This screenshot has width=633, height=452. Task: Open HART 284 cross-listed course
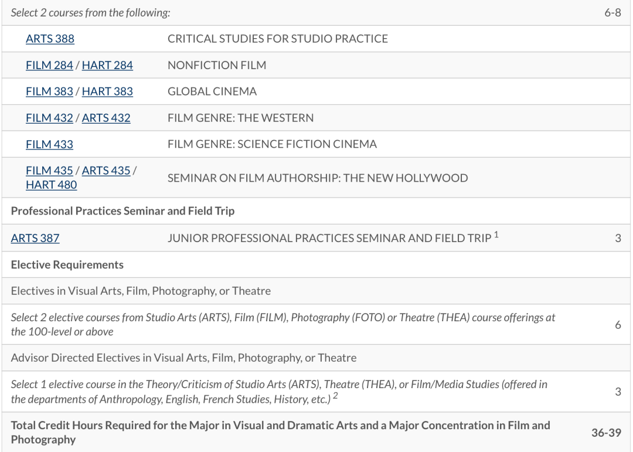[x=107, y=66]
